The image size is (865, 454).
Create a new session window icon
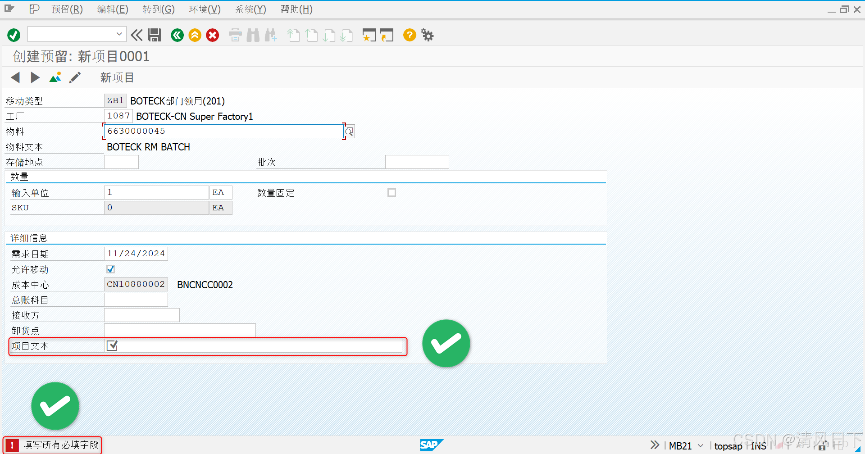tap(369, 35)
